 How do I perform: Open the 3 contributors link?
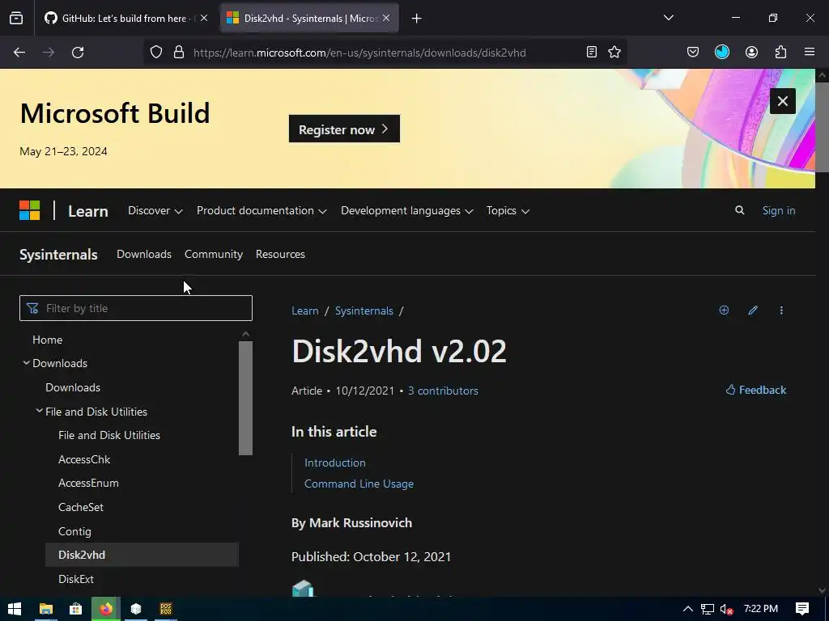[443, 391]
